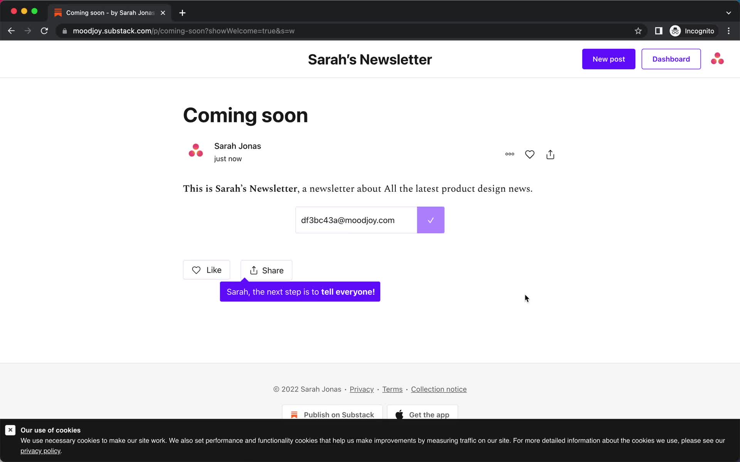Click the 'tell everyone!' tooltip banner

coord(300,291)
